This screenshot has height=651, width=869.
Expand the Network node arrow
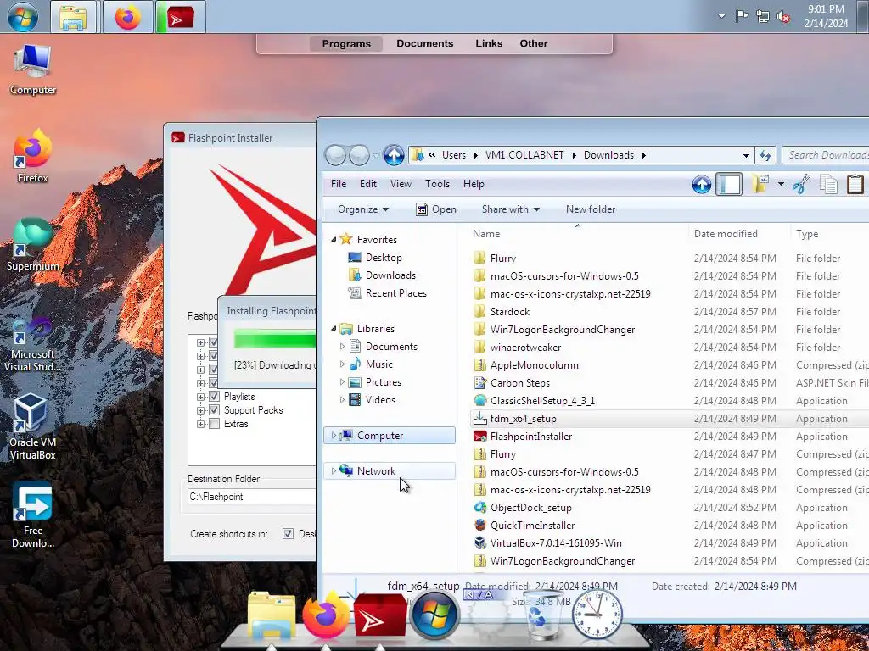334,471
